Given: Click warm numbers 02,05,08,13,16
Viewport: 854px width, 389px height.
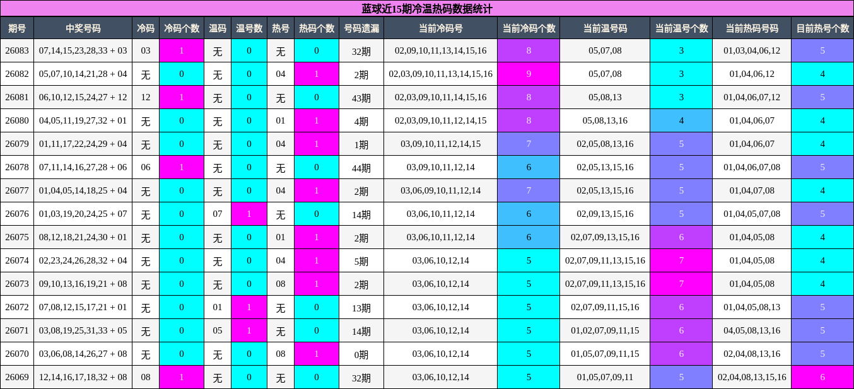Looking at the screenshot, I should click(605, 144).
